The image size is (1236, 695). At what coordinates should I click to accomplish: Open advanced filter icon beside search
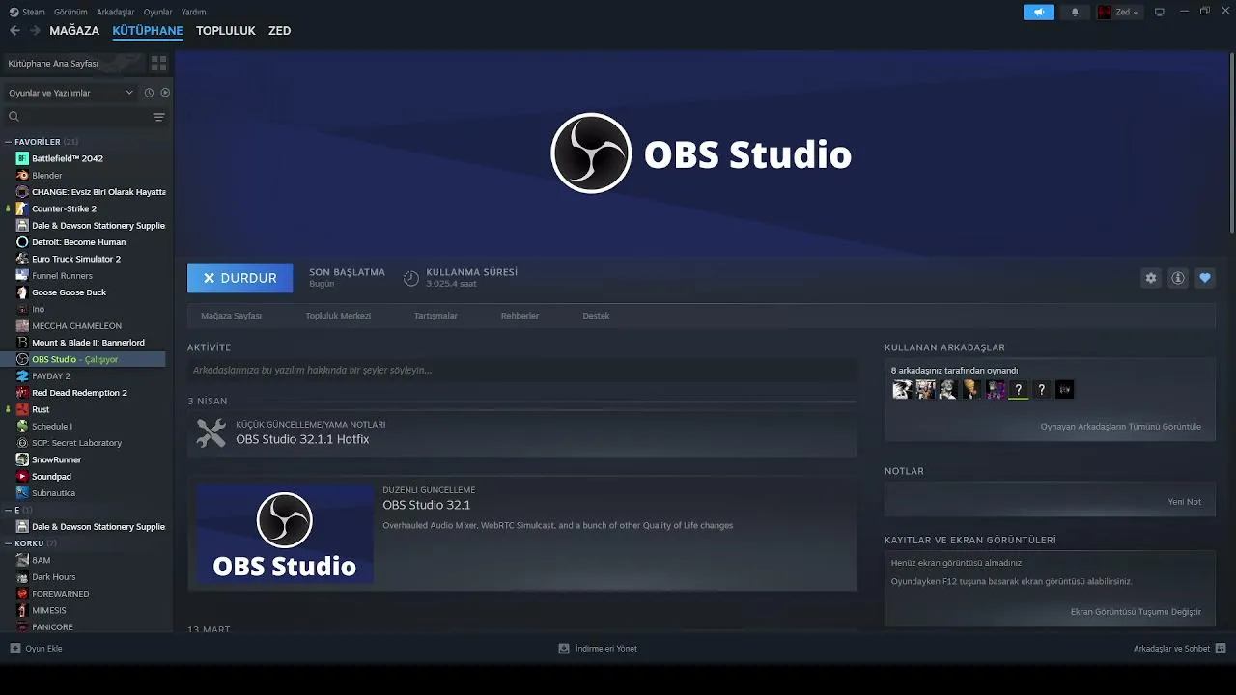[159, 117]
